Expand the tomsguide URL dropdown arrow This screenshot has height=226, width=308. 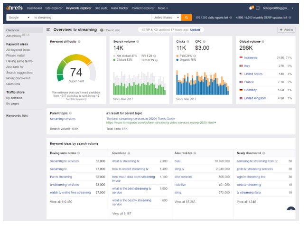(x=215, y=122)
